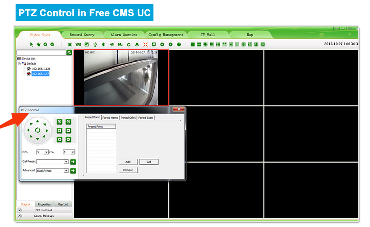
Task: Select device 192.168.1.125 in tree
Action: pyautogui.click(x=41, y=69)
